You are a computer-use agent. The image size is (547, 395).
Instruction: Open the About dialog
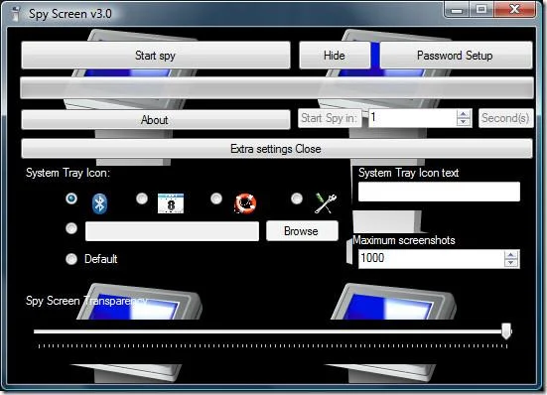(x=156, y=119)
